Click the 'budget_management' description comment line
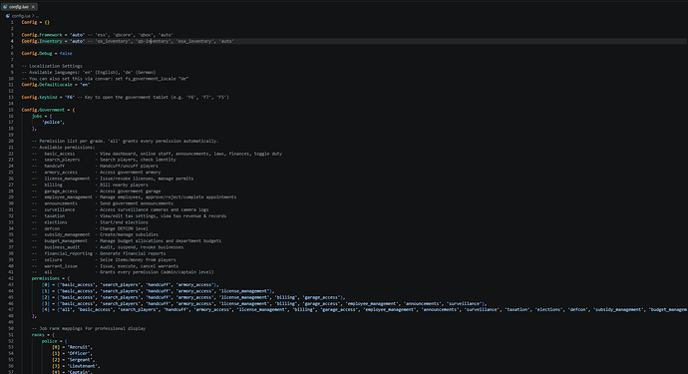This screenshot has width=688, height=374. pyautogui.click(x=127, y=241)
